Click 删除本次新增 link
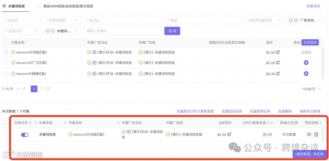The width and height of the screenshot is (329, 161). tap(310, 111)
